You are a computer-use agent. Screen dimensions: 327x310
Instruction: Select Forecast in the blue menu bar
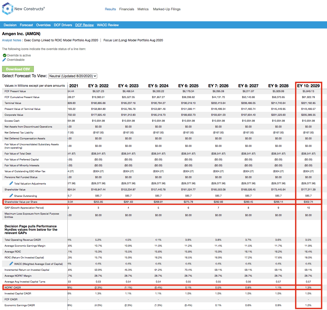(26, 25)
